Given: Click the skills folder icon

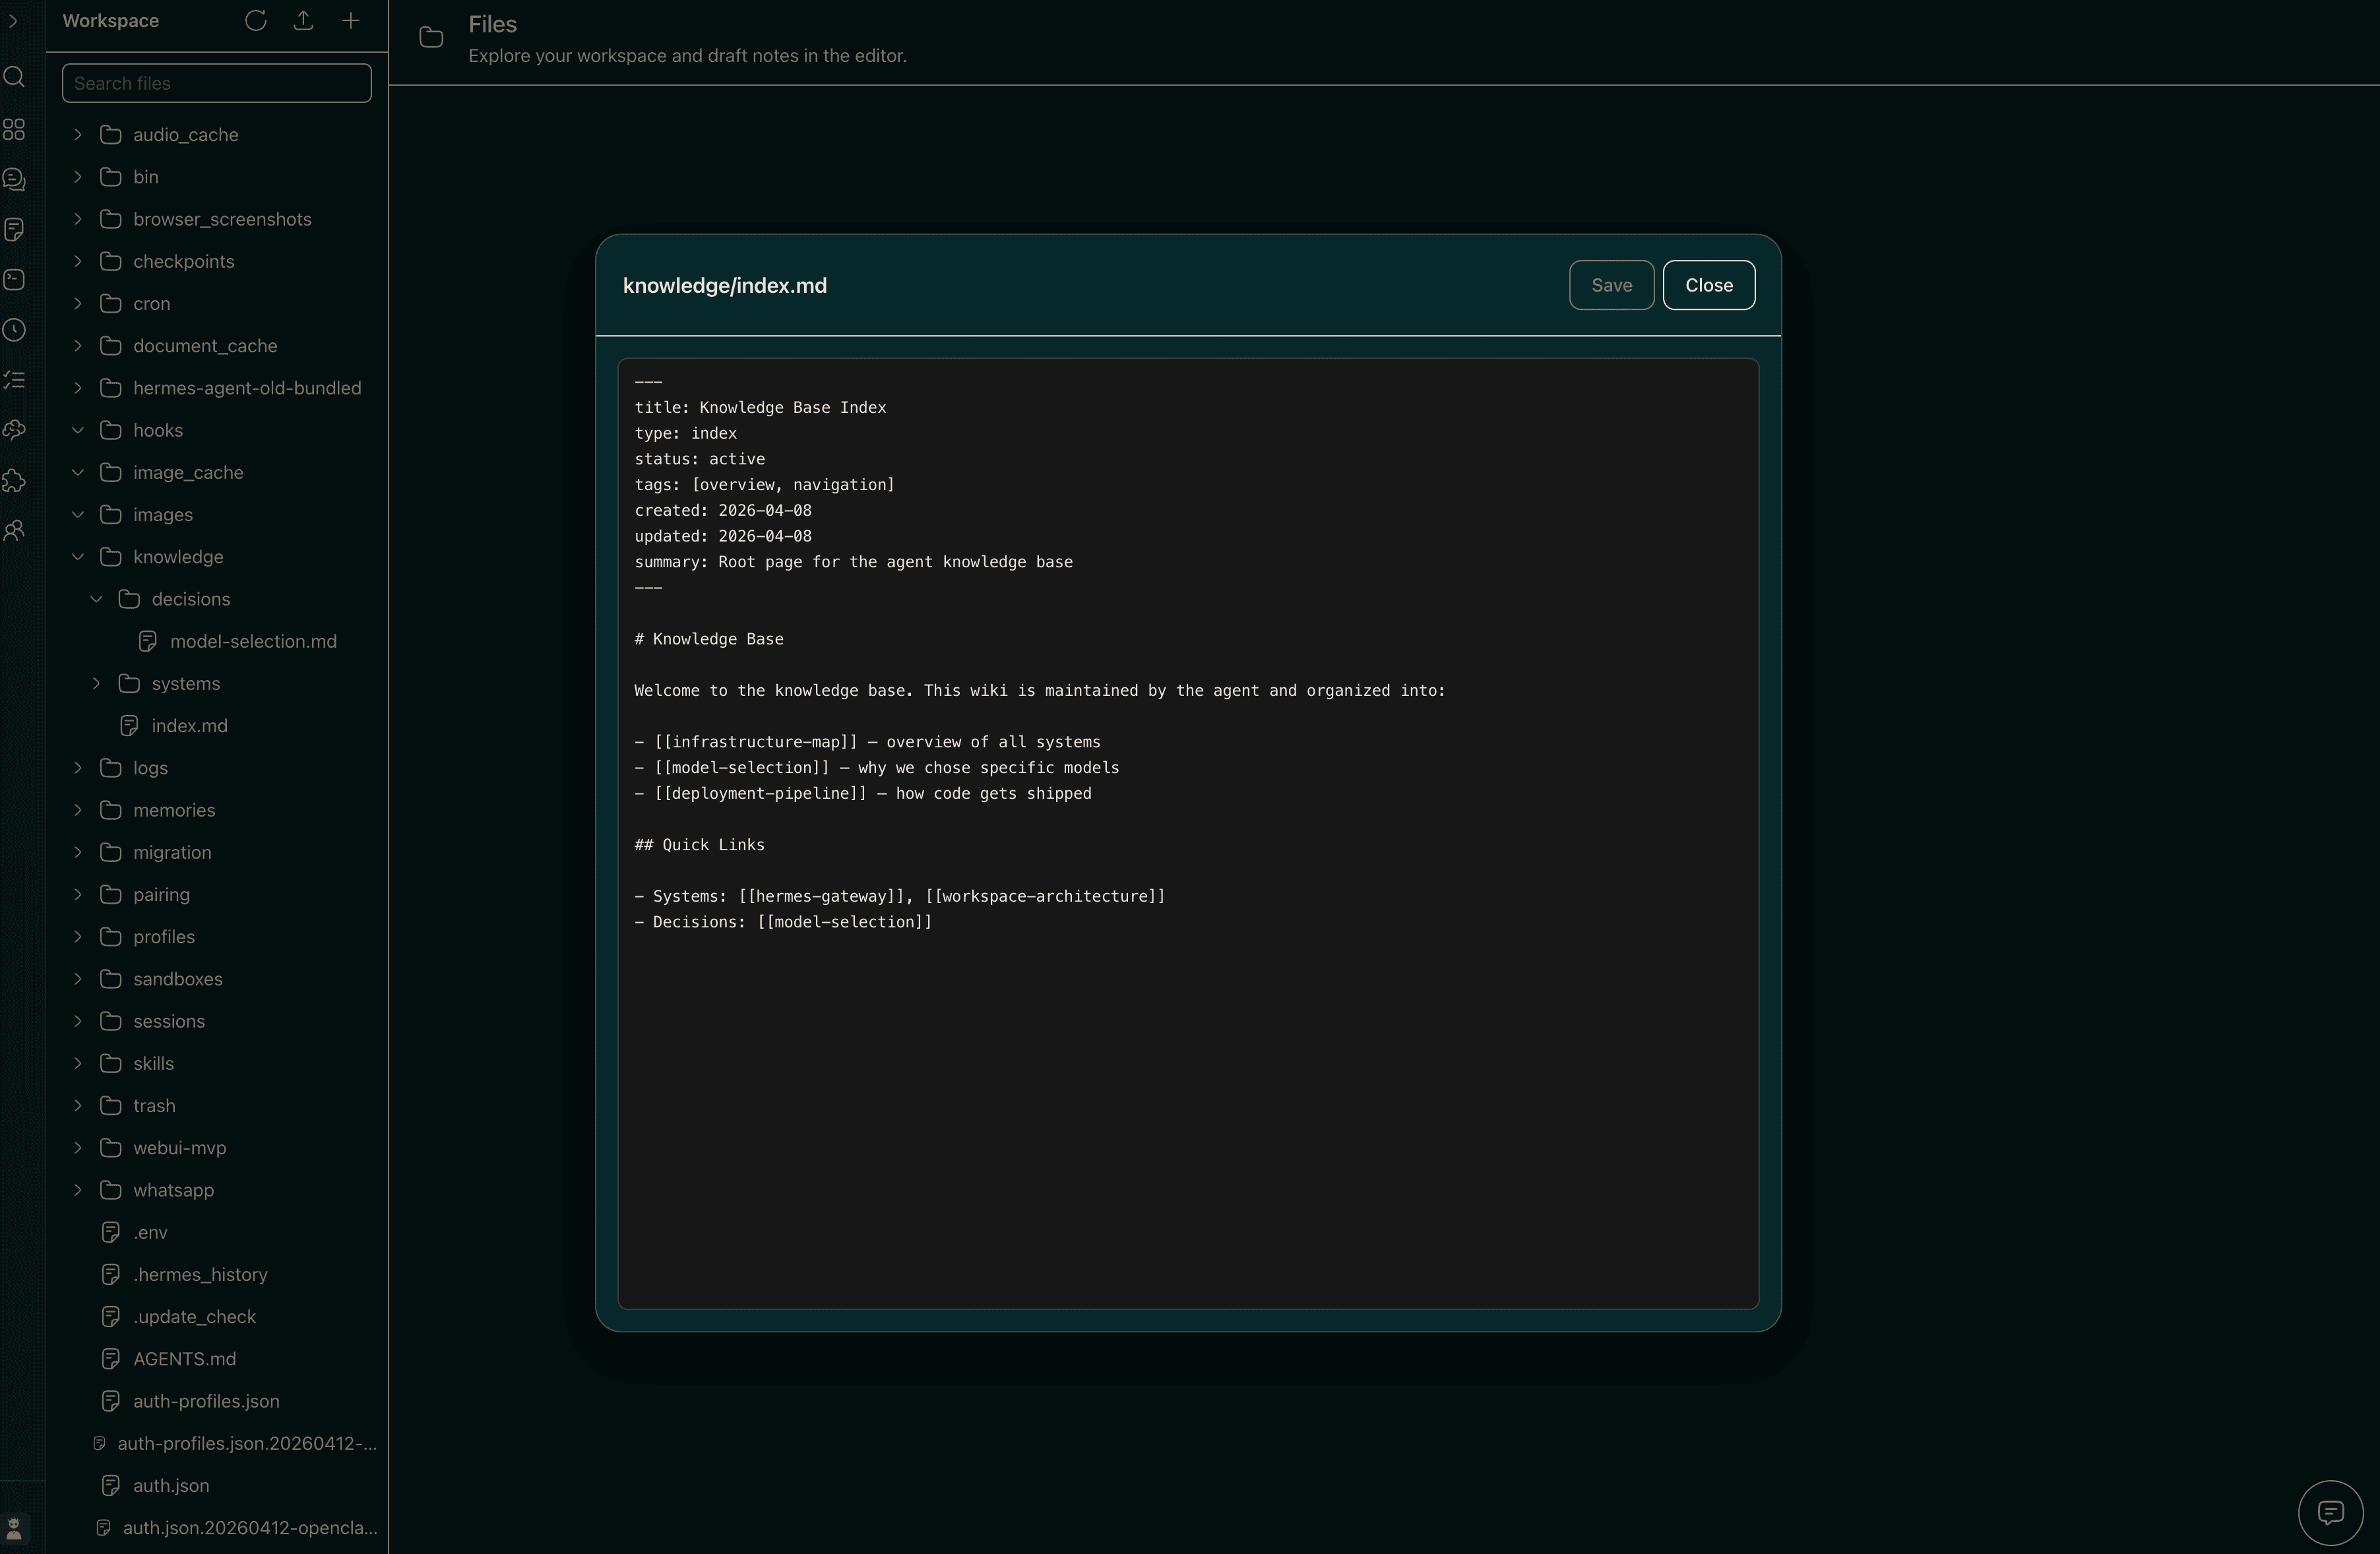Looking at the screenshot, I should [111, 1063].
